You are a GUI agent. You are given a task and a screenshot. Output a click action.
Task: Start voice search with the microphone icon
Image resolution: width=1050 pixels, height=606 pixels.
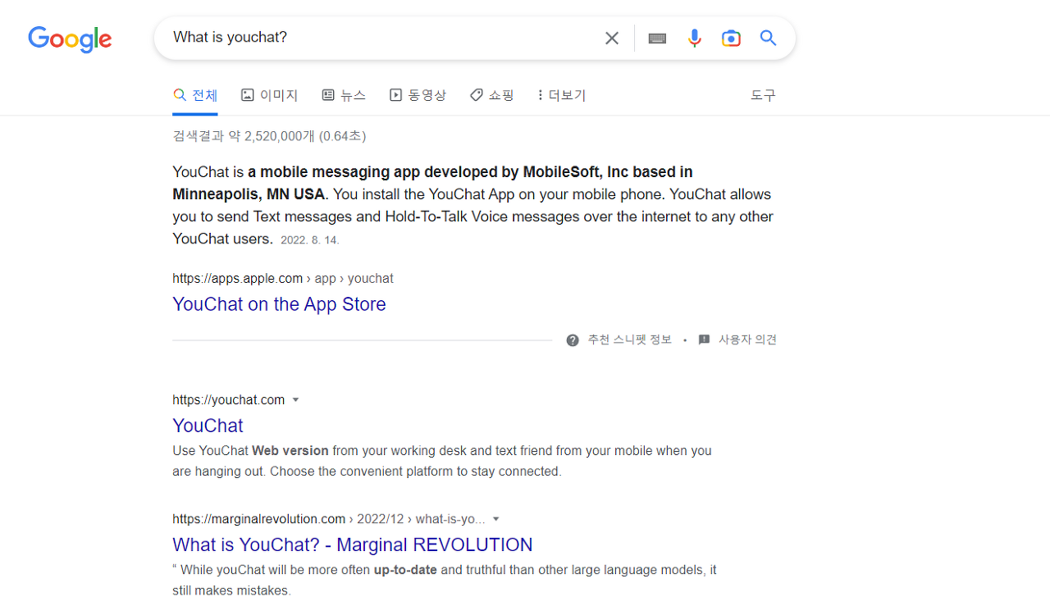(694, 38)
